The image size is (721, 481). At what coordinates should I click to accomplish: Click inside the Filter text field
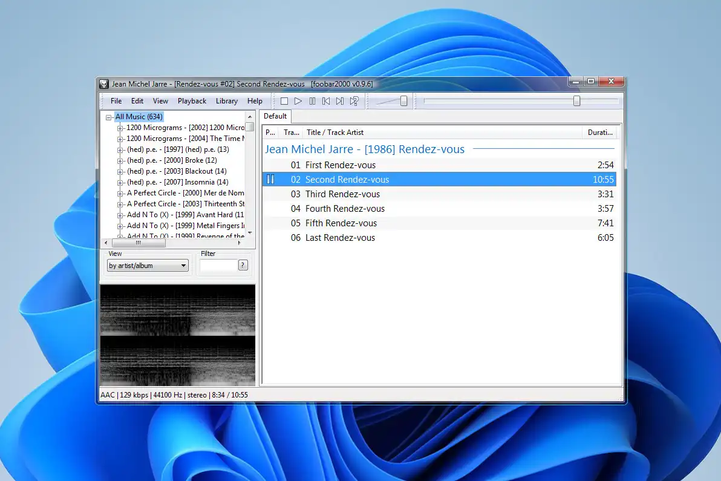pos(218,266)
